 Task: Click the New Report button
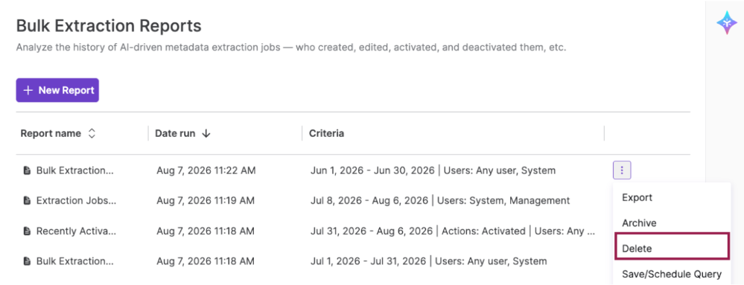pos(57,90)
